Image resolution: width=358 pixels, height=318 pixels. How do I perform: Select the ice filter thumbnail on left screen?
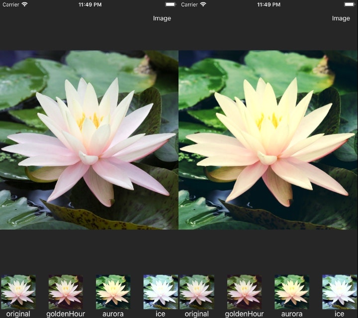[x=161, y=292]
